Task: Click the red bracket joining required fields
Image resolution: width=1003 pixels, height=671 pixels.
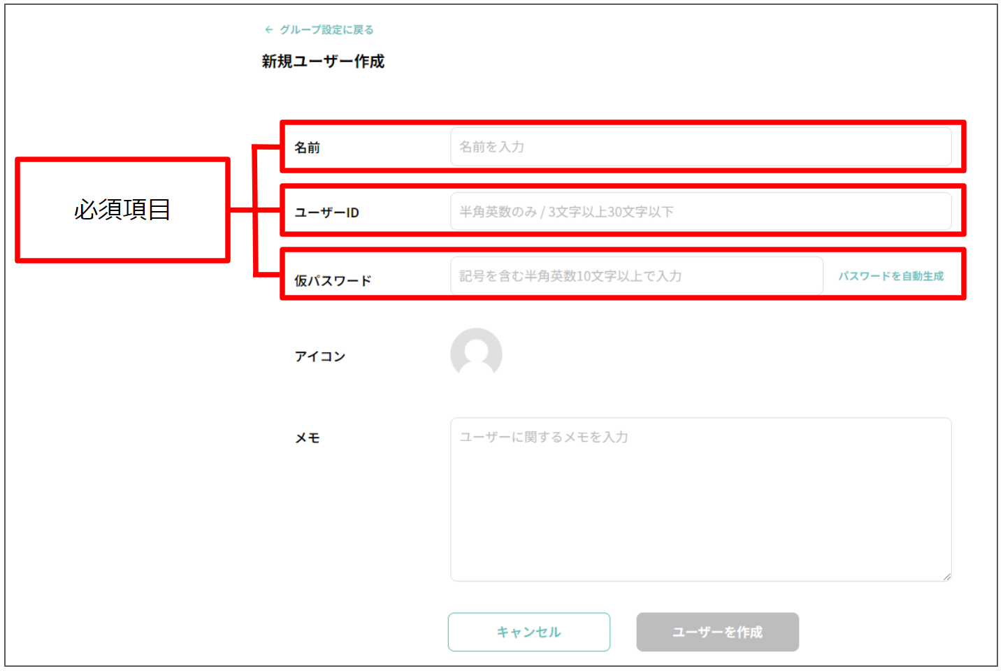Action: (257, 210)
